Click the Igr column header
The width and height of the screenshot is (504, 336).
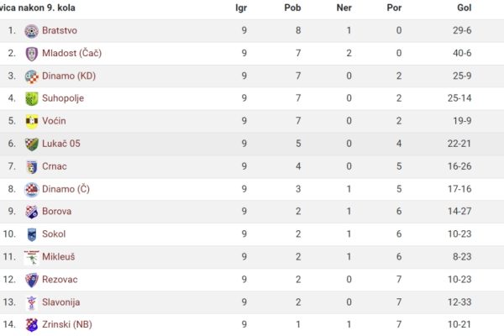click(x=241, y=8)
